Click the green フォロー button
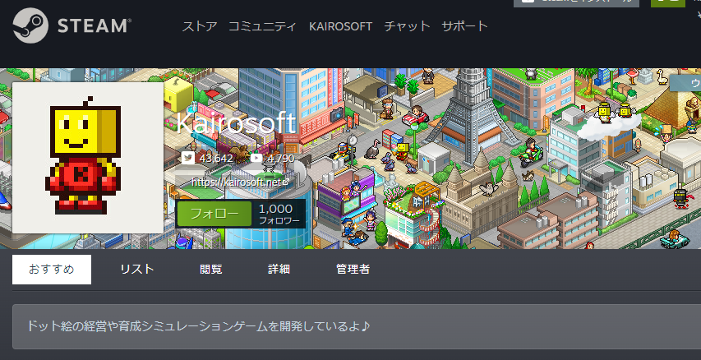Viewport: 701px width, 360px height. (214, 214)
